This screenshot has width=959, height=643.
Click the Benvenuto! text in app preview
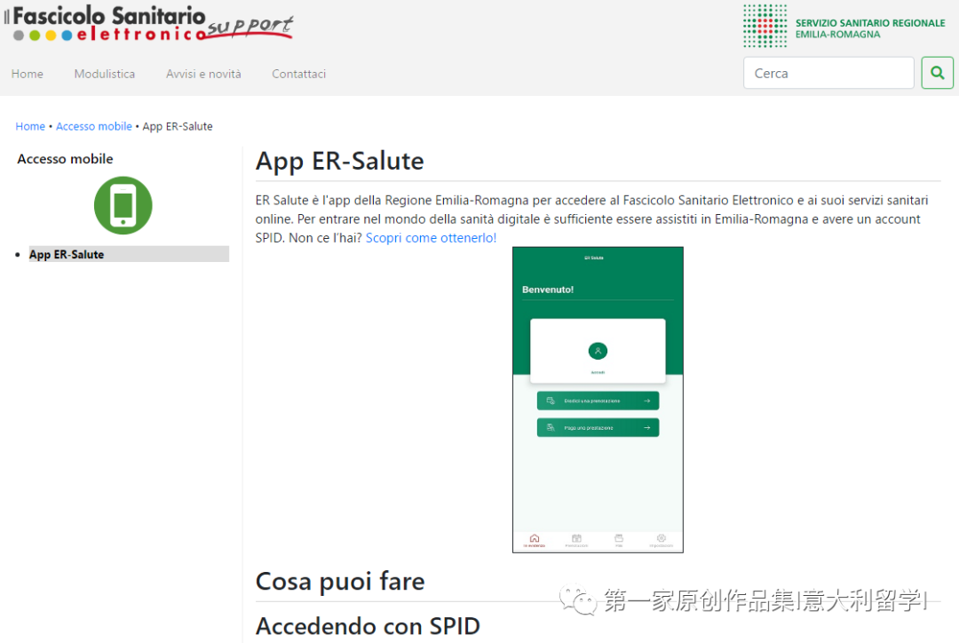pyautogui.click(x=547, y=290)
